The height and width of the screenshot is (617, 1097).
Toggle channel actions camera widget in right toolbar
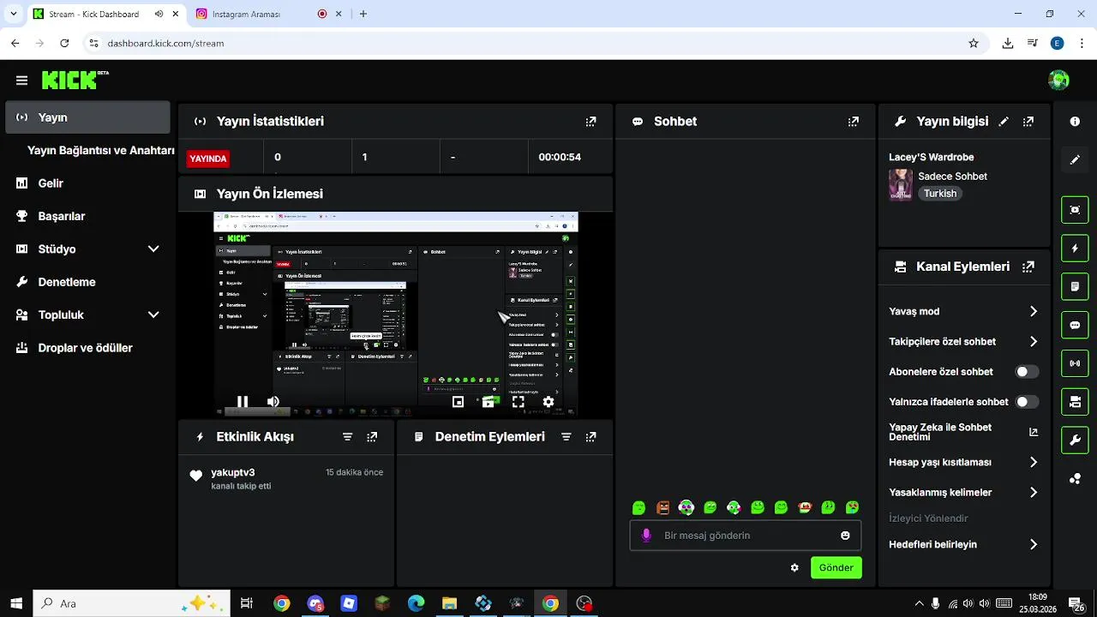point(1075,402)
